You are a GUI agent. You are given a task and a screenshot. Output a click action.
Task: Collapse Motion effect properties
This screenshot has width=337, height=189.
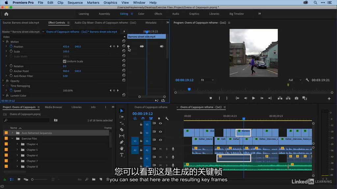(x=3, y=41)
